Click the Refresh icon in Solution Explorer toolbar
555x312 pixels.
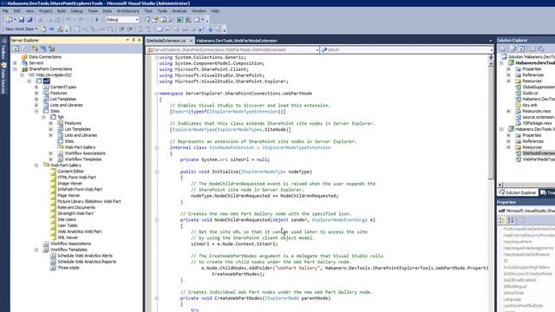point(522,49)
